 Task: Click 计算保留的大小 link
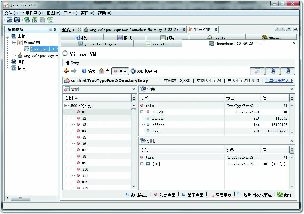279,81
